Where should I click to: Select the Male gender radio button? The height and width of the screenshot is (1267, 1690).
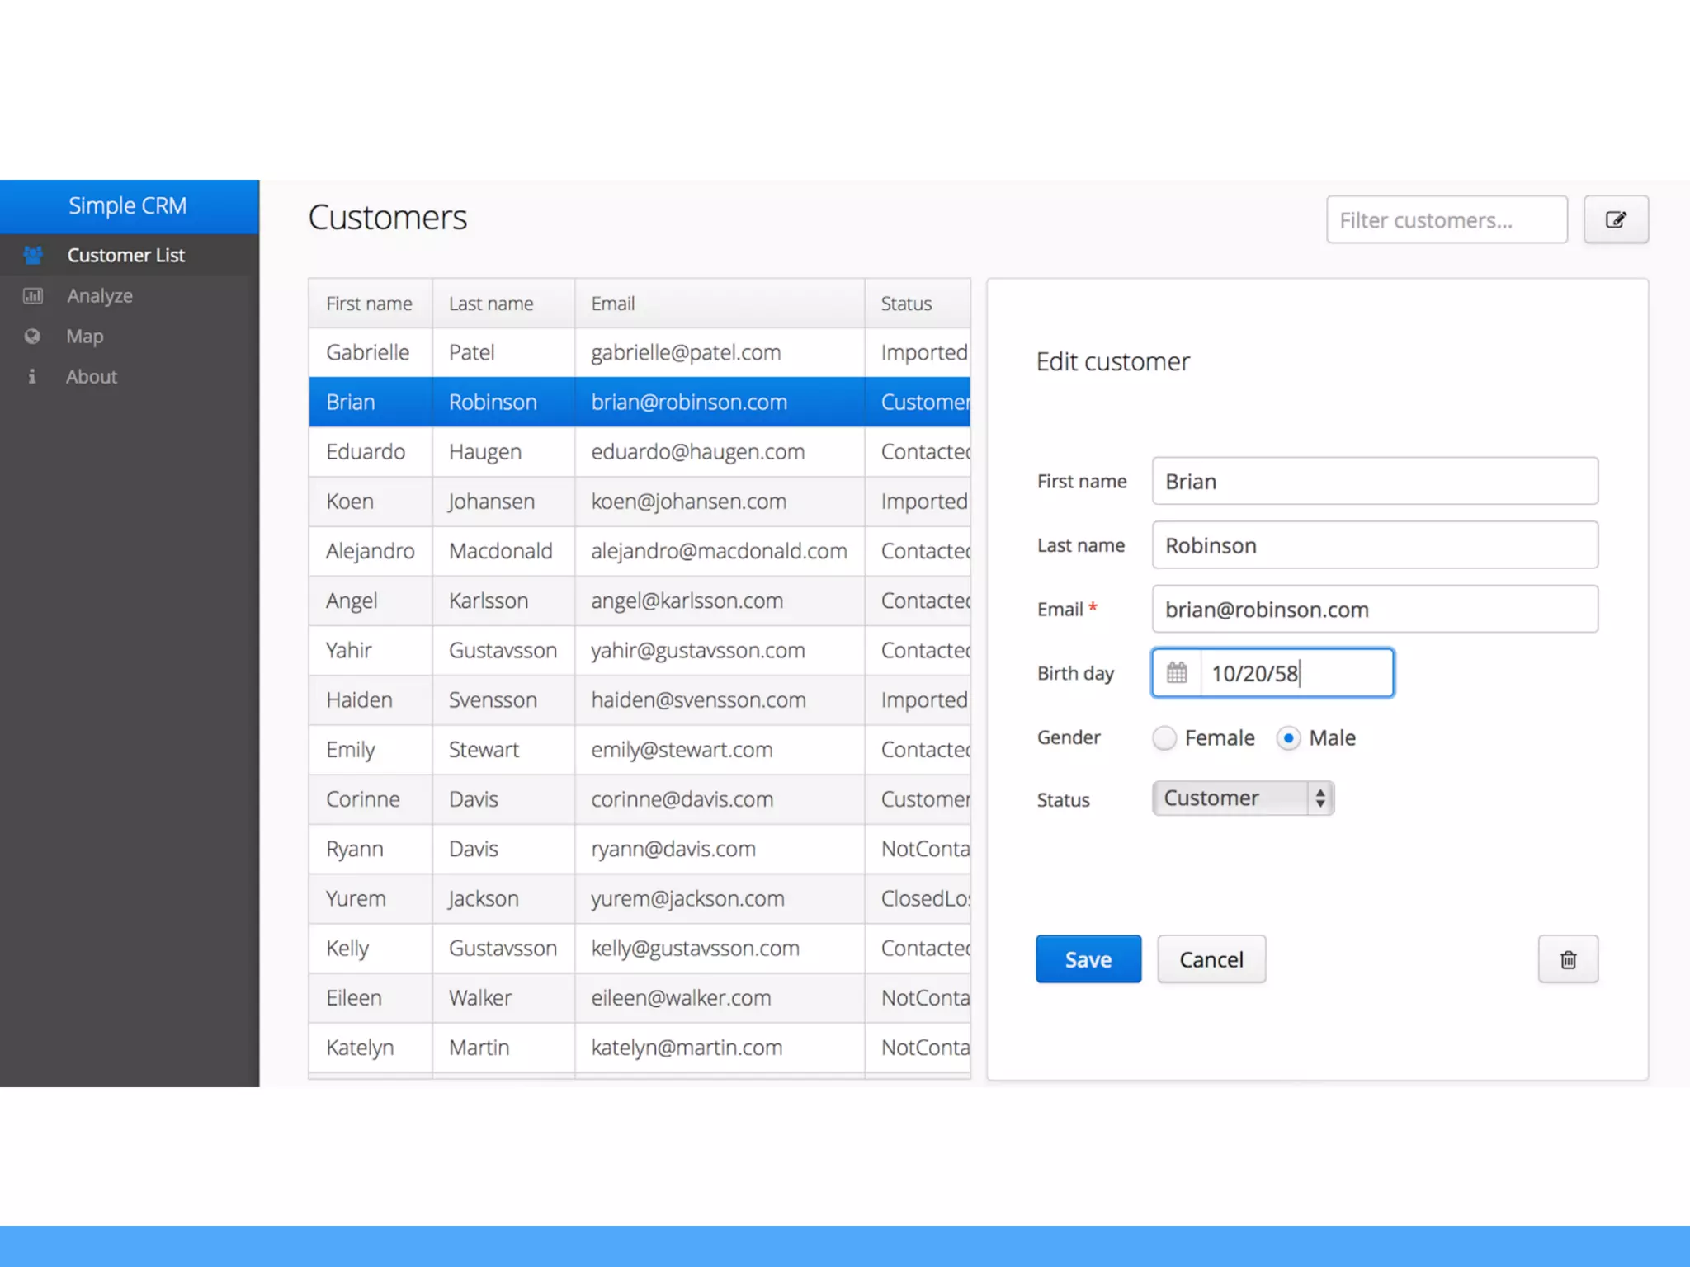[1287, 737]
